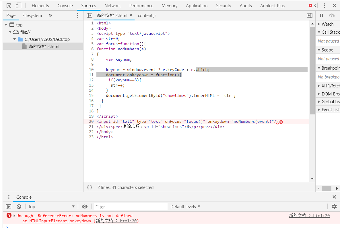
Task: Select 新的文档 2.html in file tree
Action: point(43,46)
